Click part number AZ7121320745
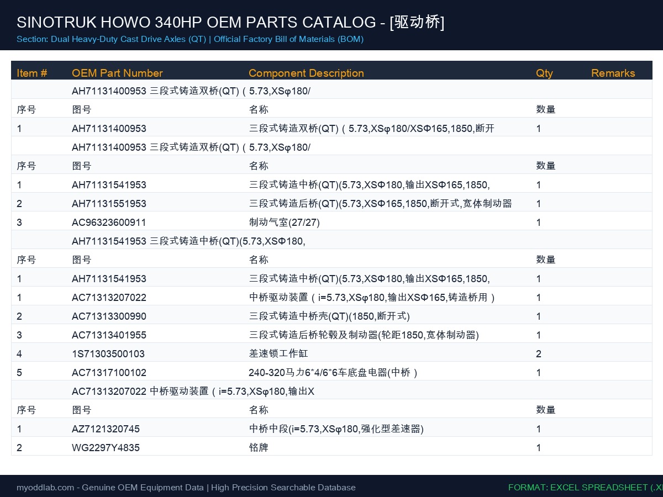 coord(106,429)
